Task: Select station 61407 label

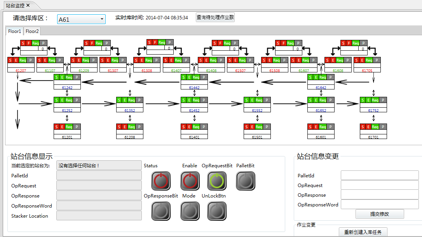Action: [176, 70]
